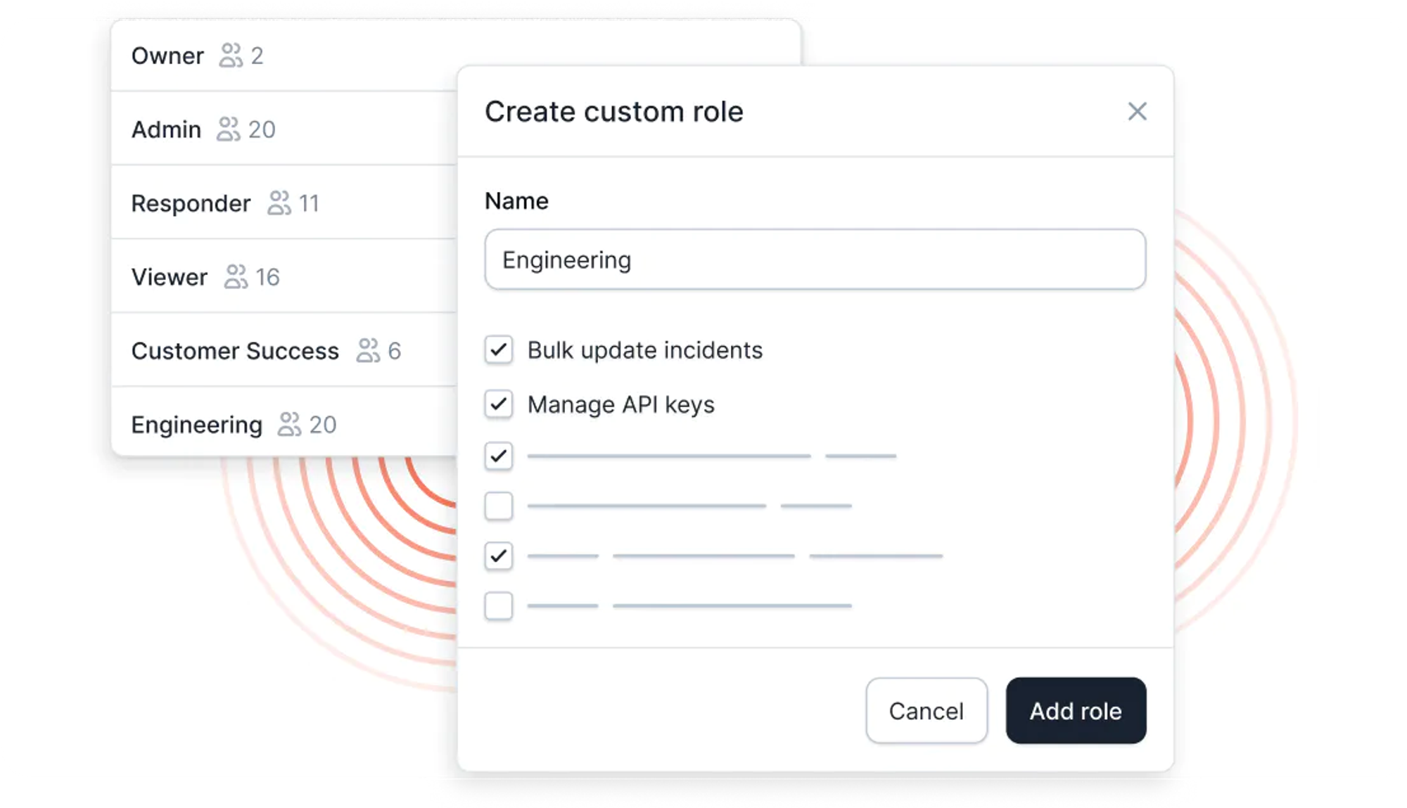
Task: Click the users icon beside Admin
Action: coord(228,129)
